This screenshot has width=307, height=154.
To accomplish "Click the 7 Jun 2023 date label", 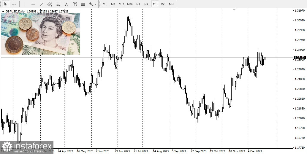I will (x=103, y=151).
